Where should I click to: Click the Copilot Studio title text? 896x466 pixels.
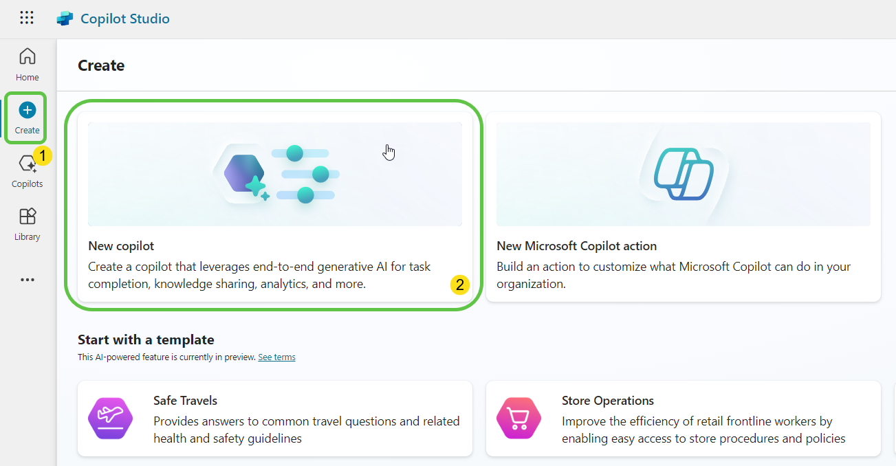coord(124,19)
